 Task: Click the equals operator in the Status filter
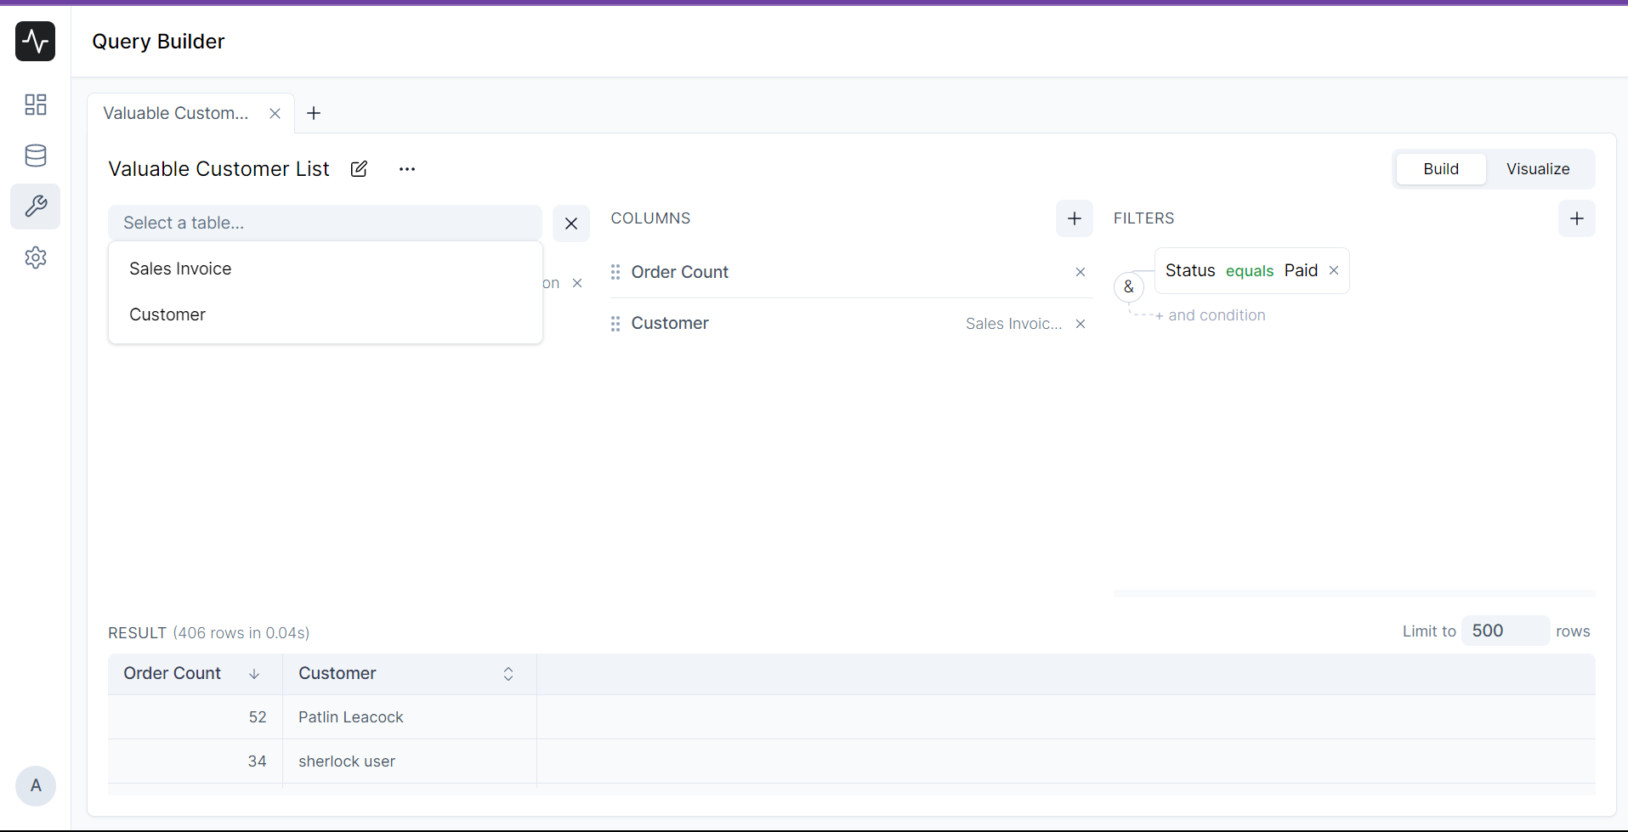[x=1250, y=270]
